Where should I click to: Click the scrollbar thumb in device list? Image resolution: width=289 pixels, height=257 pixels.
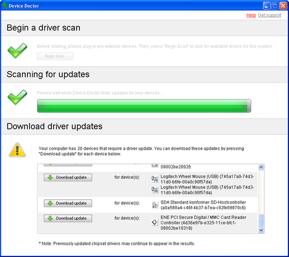point(261,221)
